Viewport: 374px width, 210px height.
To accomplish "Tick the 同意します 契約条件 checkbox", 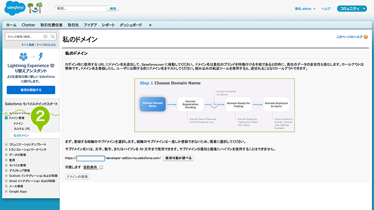I will pos(101,168).
